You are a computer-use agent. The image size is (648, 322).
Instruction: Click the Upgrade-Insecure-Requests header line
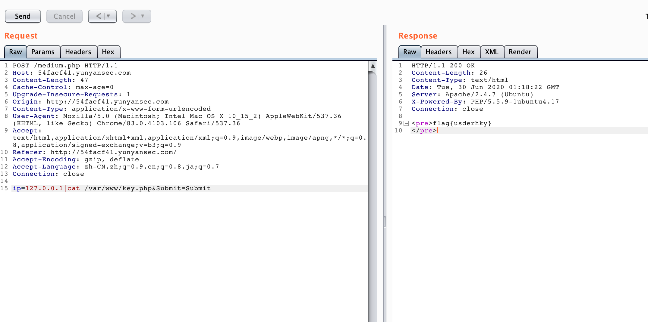(71, 94)
